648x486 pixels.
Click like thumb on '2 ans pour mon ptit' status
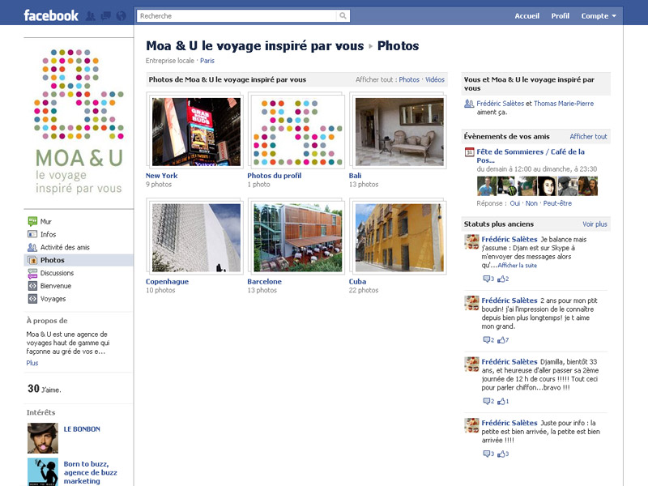point(501,340)
